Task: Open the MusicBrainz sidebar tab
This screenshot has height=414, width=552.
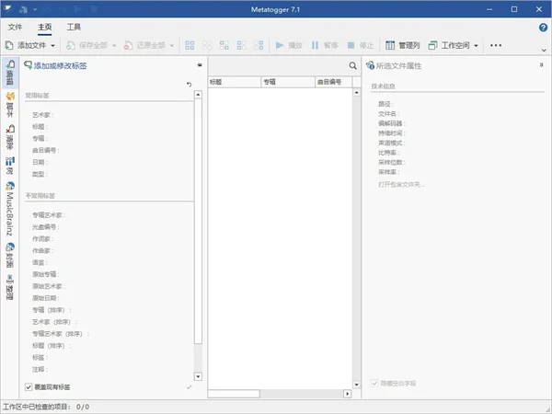Action: coord(10,209)
